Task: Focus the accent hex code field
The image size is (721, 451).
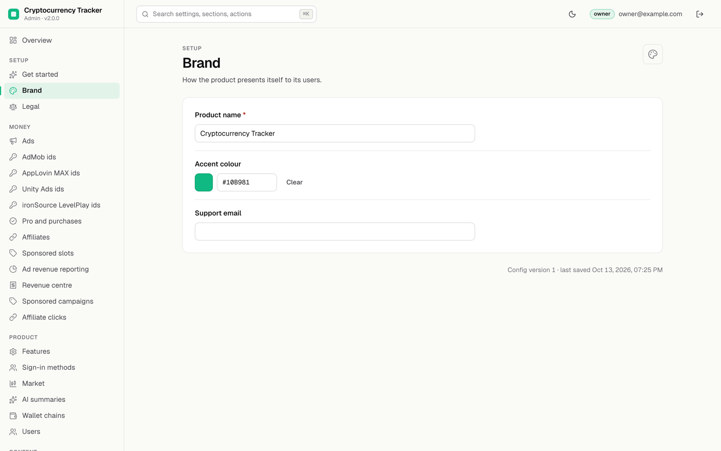Action: coord(247,182)
